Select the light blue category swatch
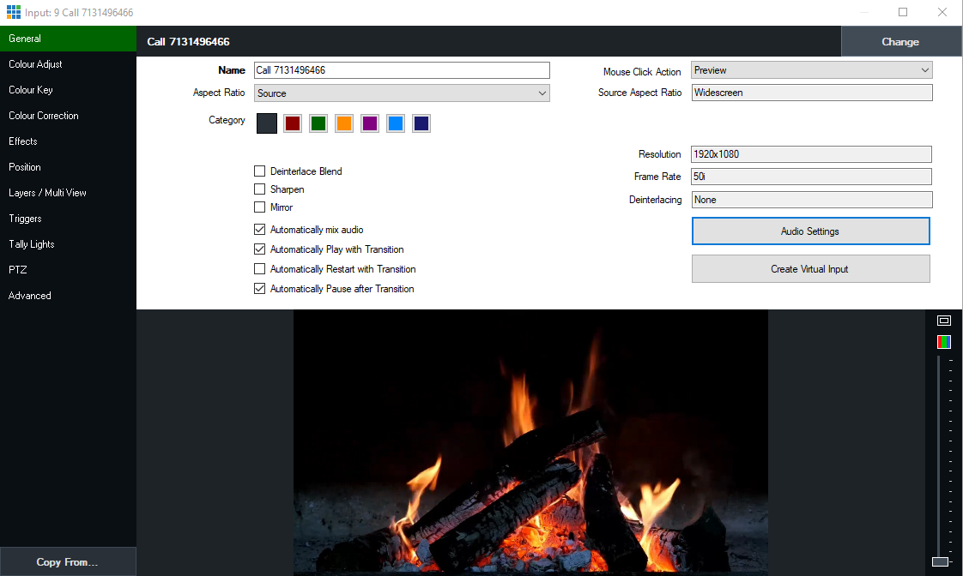Viewport: 963px width, 576px height. [x=396, y=123]
